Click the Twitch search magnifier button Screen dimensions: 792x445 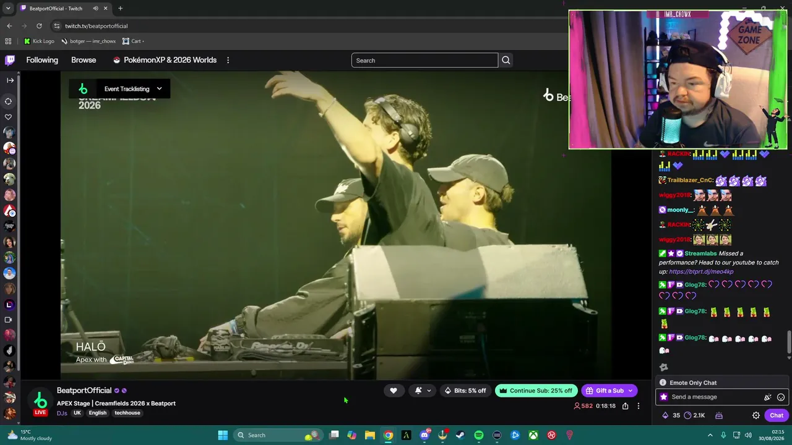[506, 61]
